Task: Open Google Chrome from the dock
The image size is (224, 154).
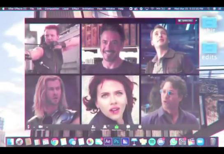Action: [x=55, y=142]
